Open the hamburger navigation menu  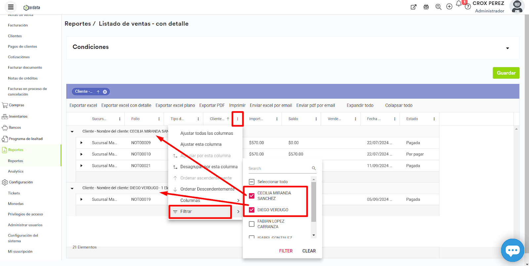[x=11, y=7]
